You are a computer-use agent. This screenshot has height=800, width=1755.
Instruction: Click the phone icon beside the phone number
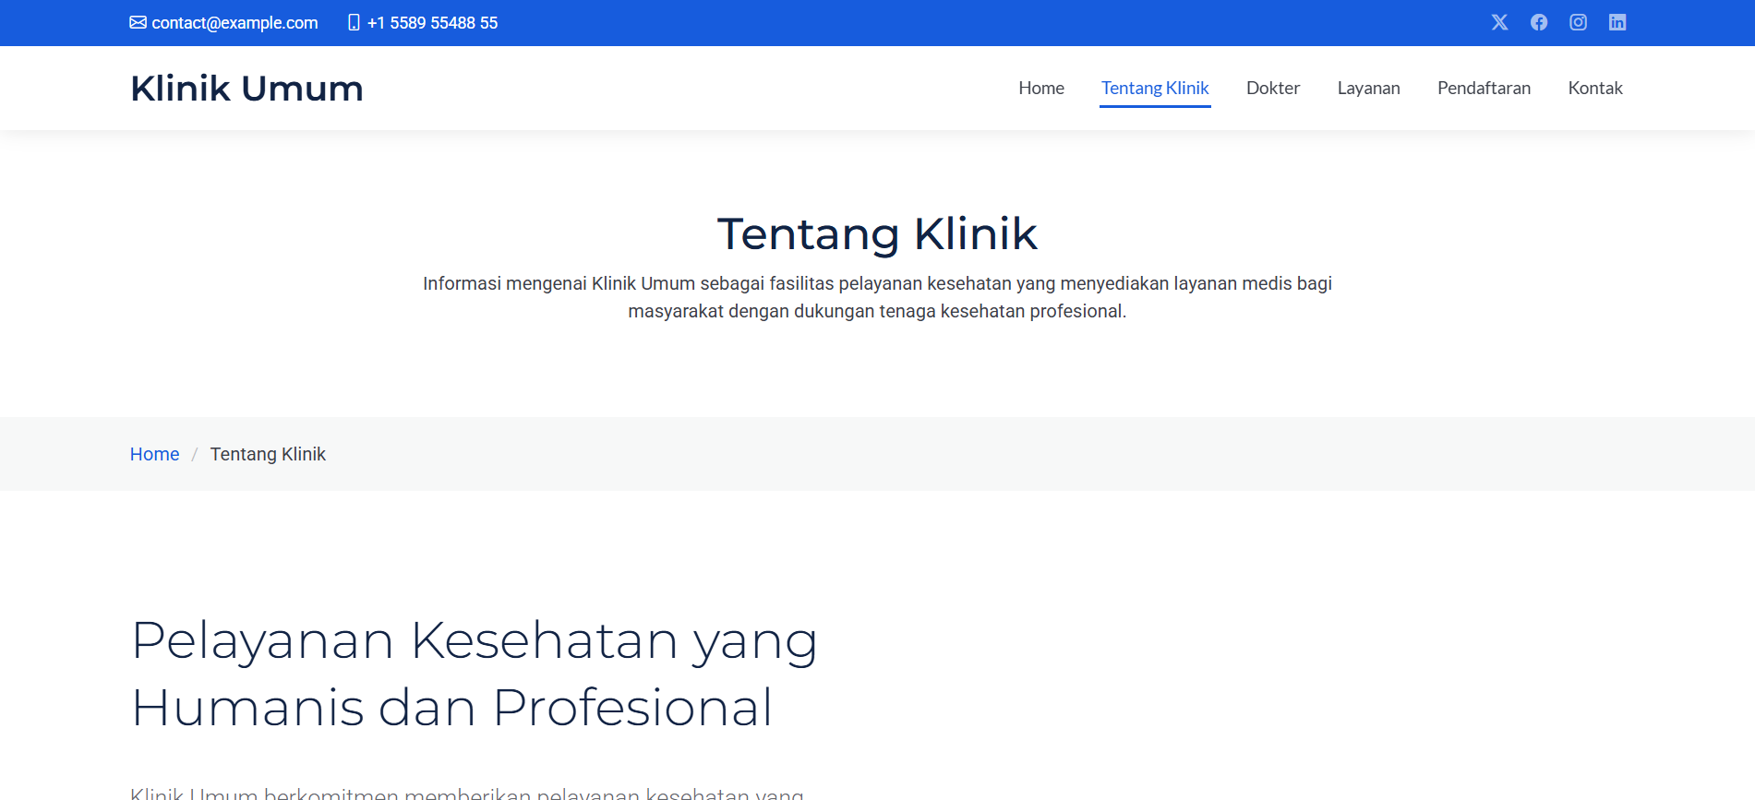click(354, 22)
